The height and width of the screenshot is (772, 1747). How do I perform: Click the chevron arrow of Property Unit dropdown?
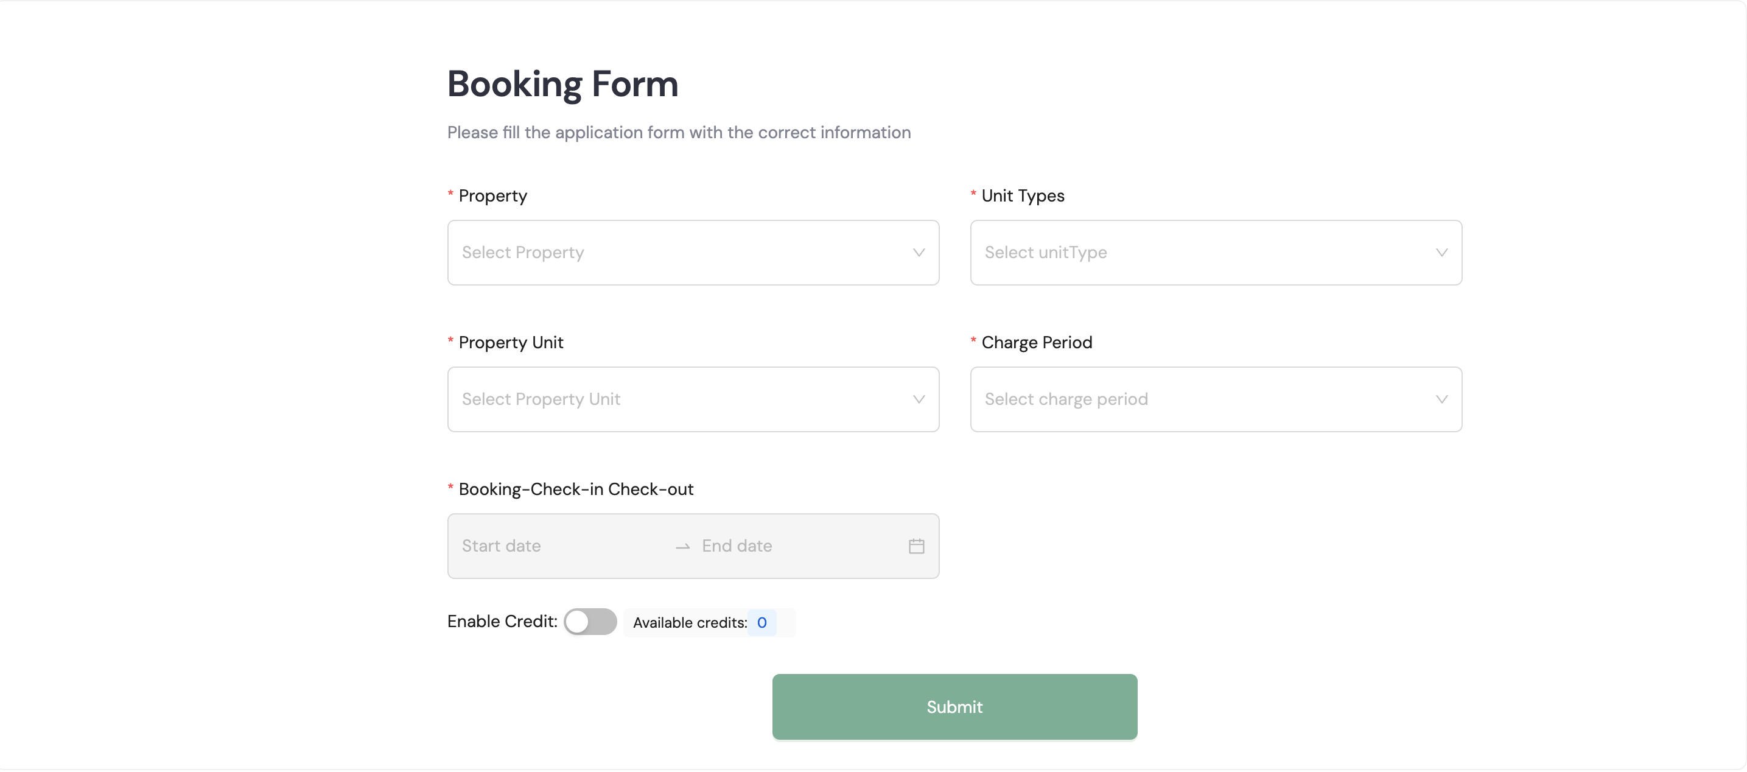(x=919, y=399)
